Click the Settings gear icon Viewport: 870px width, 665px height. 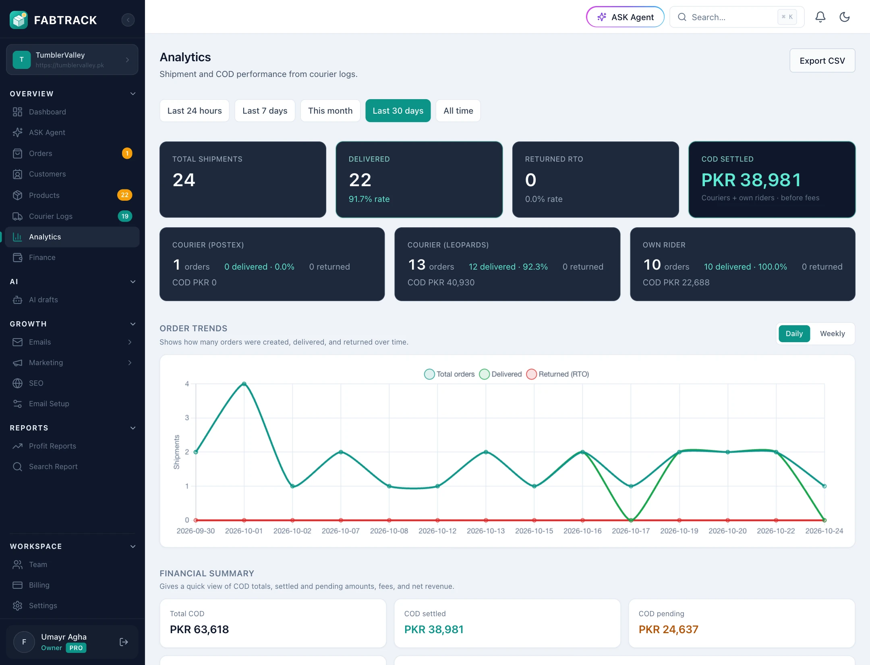17,605
